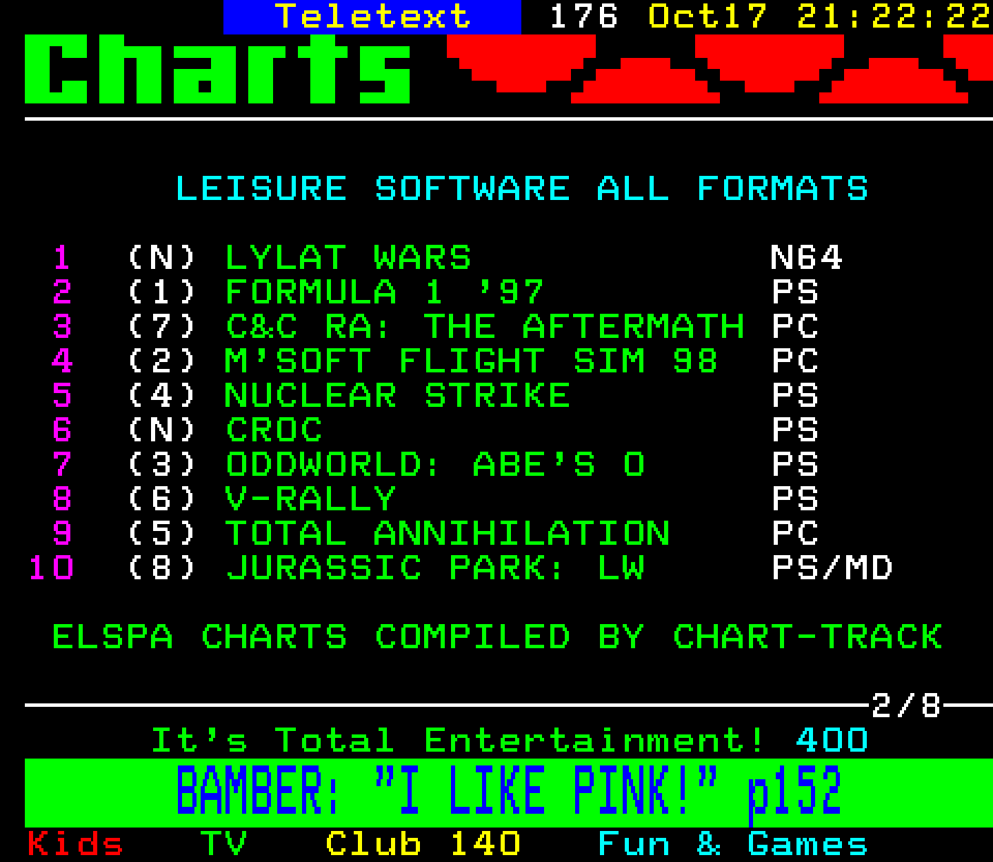Click PS format next to Croc
Screen dimensions: 993x862
(795, 430)
